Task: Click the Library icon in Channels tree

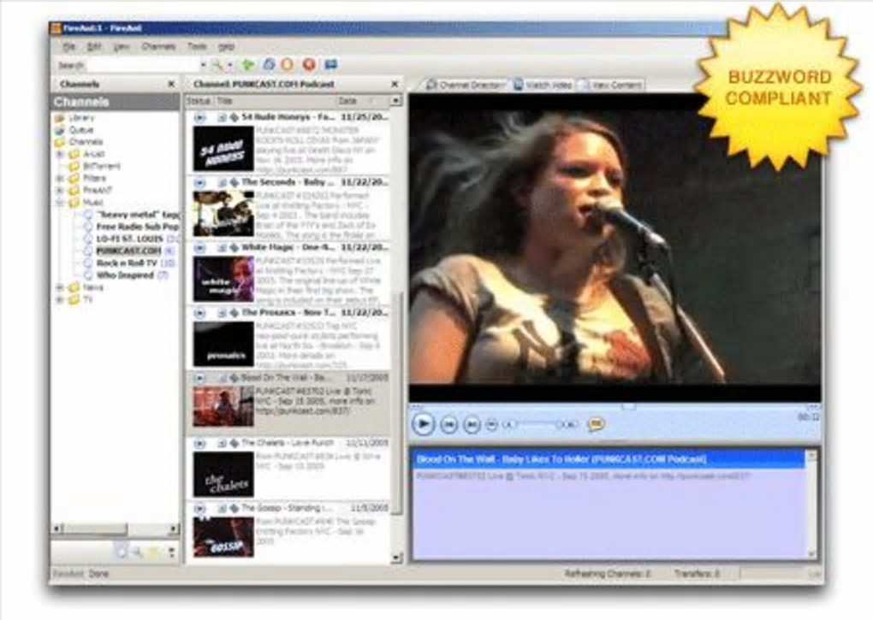Action: click(60, 118)
